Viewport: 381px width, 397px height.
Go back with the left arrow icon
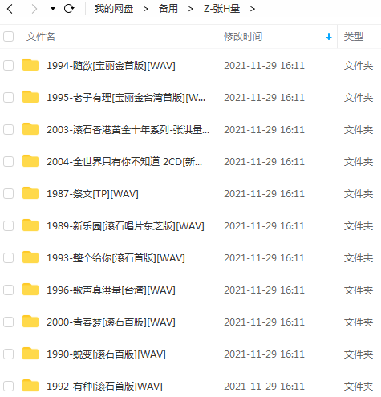coord(10,9)
